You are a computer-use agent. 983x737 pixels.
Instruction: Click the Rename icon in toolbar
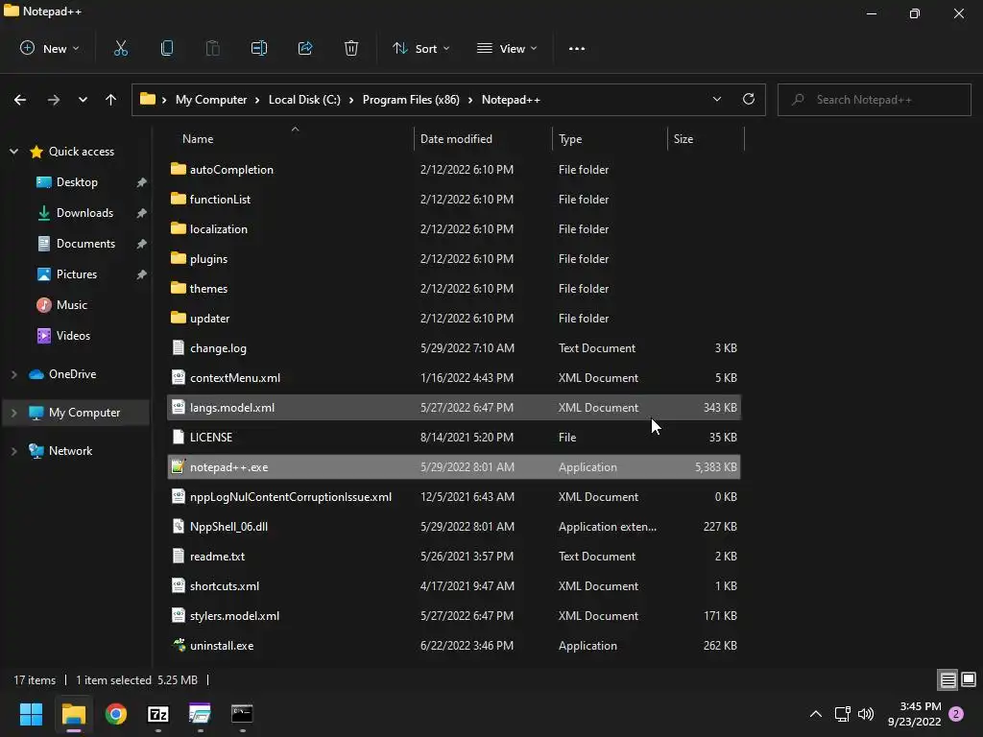(x=259, y=48)
